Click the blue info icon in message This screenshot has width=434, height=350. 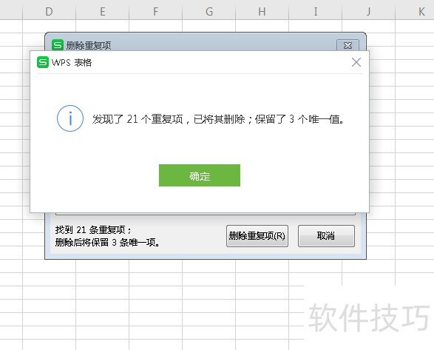[x=70, y=118]
